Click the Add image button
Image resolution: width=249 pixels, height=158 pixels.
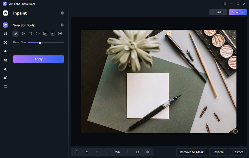pyautogui.click(x=218, y=12)
